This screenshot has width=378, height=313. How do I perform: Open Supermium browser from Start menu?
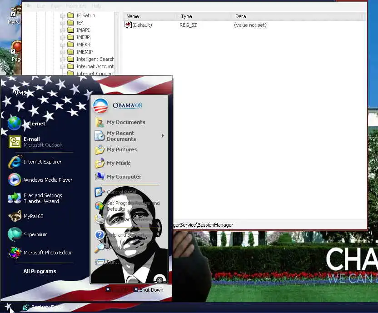point(28,234)
